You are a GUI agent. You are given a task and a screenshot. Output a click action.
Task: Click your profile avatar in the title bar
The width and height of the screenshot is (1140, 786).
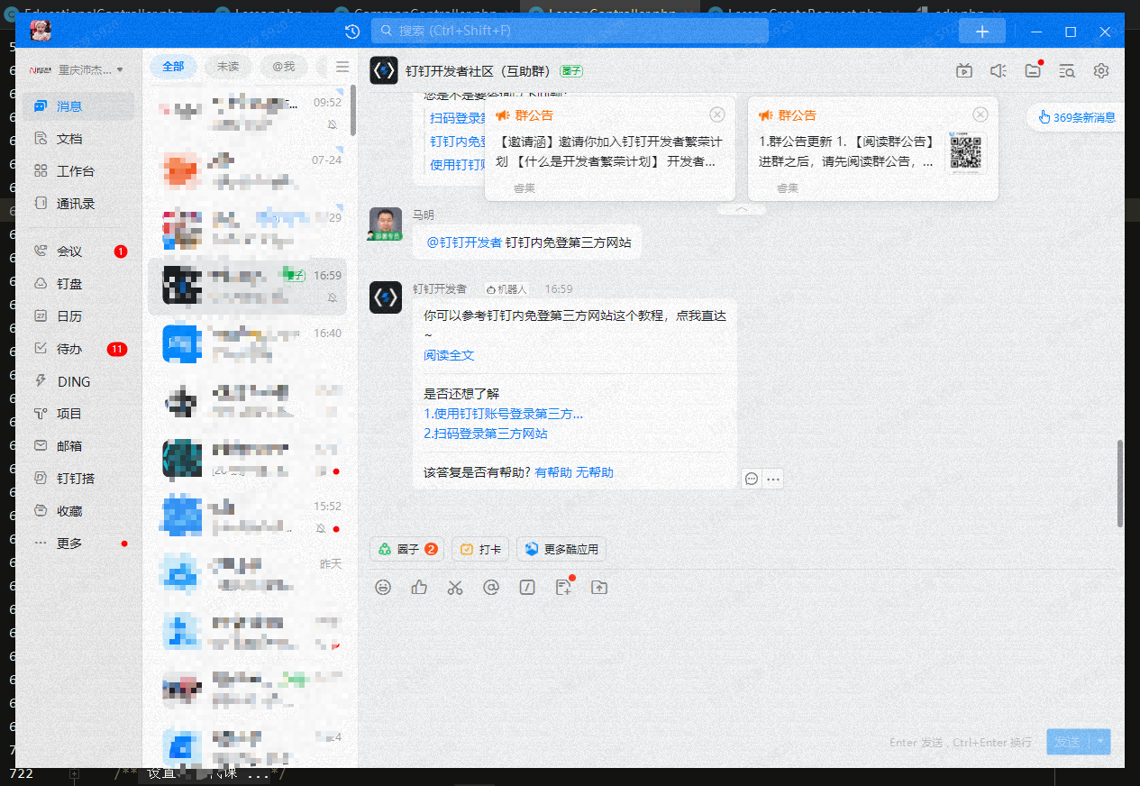pos(41,32)
